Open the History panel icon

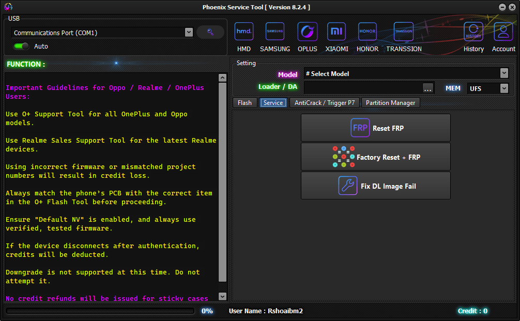(473, 32)
